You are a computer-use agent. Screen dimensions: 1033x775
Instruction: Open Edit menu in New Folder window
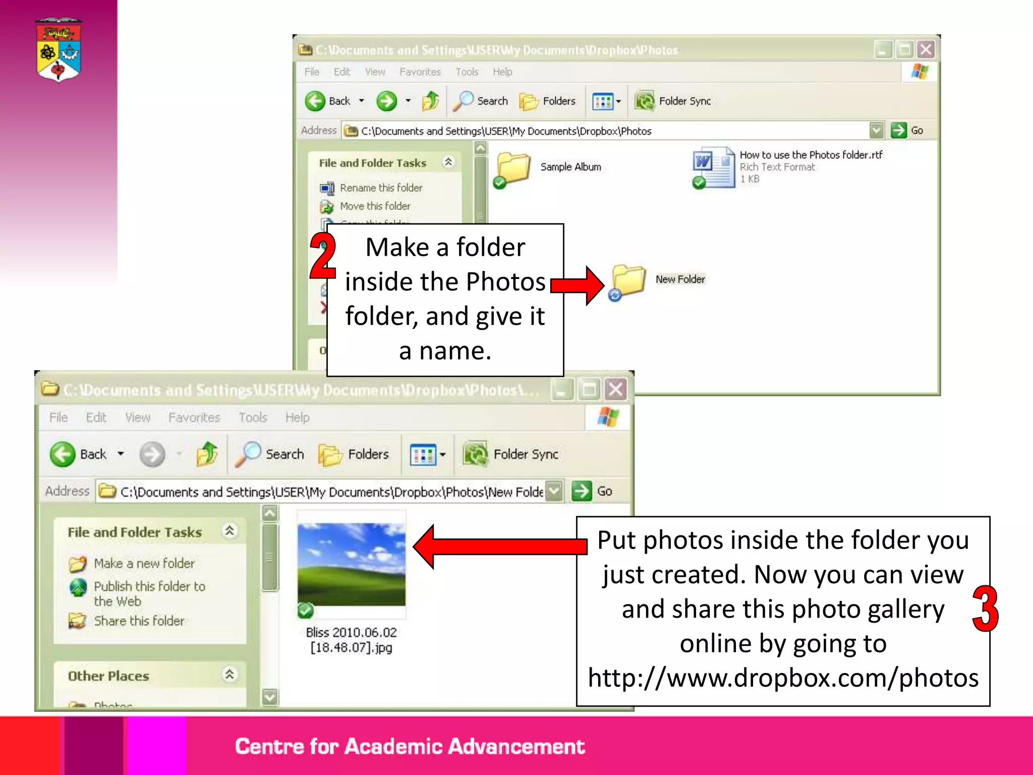(x=96, y=418)
